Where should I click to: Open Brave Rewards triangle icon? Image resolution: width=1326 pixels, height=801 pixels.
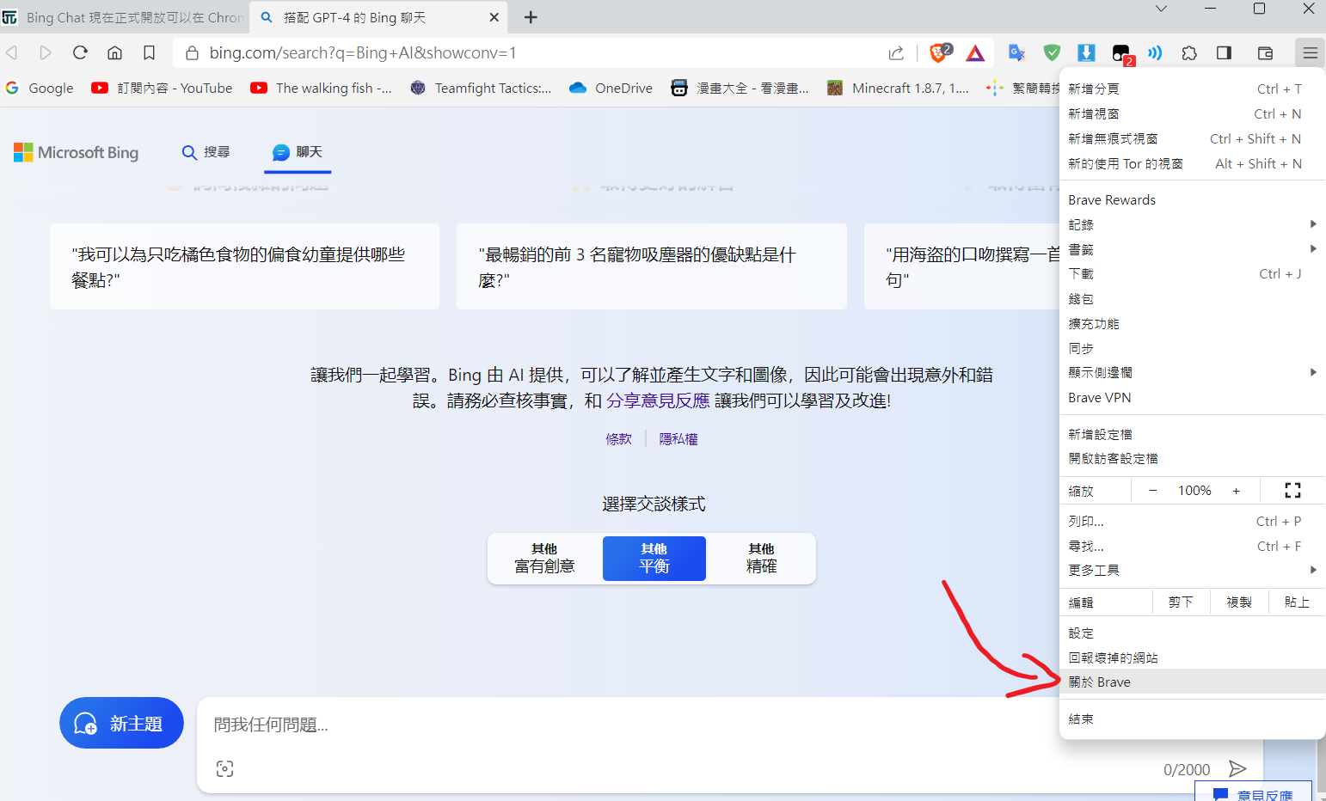pyautogui.click(x=975, y=53)
